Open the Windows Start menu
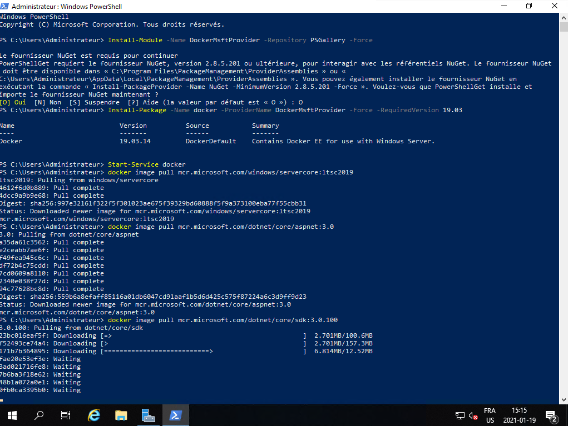The width and height of the screenshot is (568, 426). coord(12,415)
